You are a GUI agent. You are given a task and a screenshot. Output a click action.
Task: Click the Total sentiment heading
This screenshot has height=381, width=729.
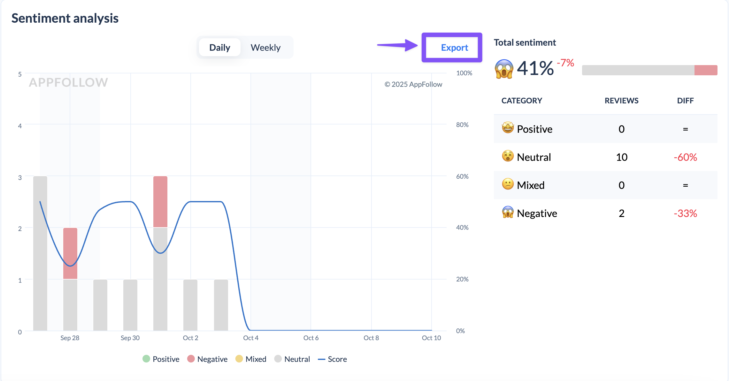pos(525,42)
